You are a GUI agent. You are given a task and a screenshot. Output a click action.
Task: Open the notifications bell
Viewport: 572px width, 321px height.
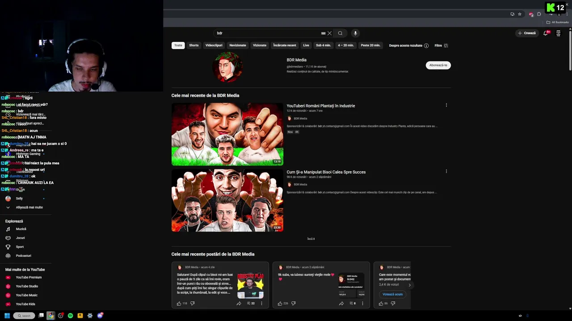[x=546, y=33]
